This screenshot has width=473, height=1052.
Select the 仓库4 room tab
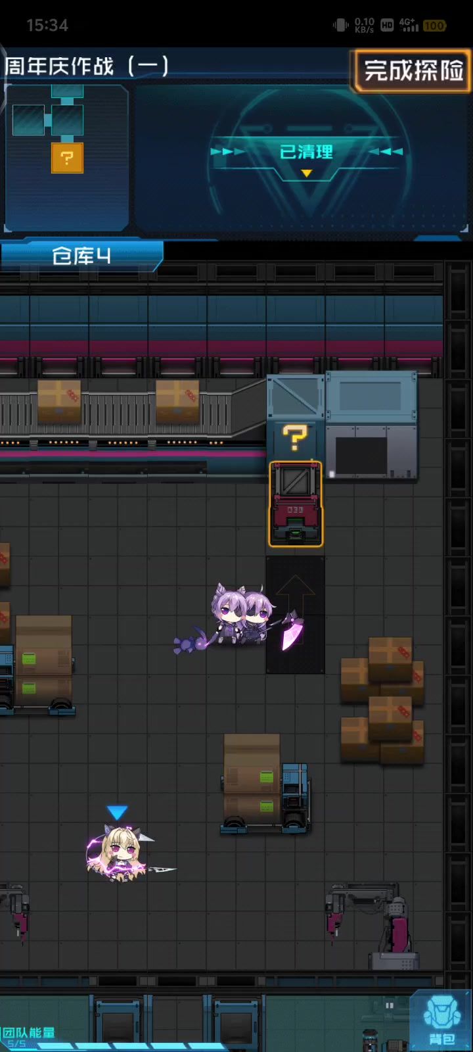coord(81,256)
